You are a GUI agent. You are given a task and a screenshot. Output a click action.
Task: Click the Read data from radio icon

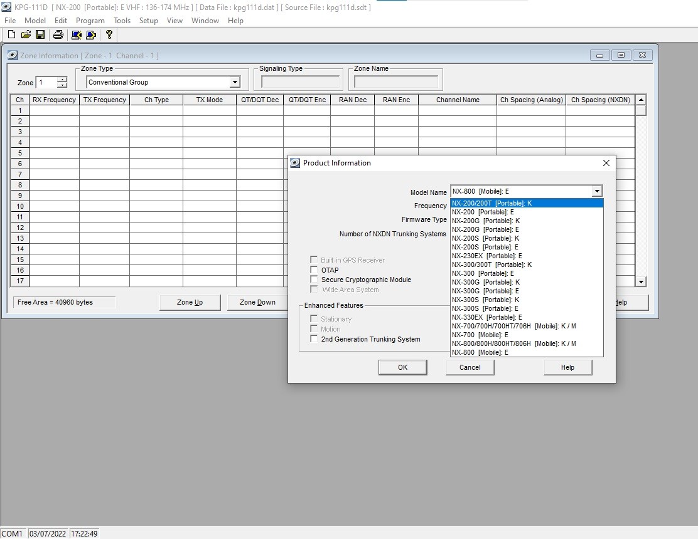coord(76,35)
